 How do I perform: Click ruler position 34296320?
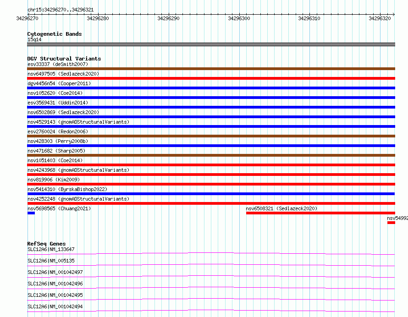pos(380,18)
